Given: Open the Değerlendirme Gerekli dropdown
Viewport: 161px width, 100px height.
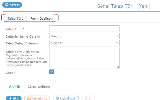Looking at the screenshot, I should click(x=84, y=36).
